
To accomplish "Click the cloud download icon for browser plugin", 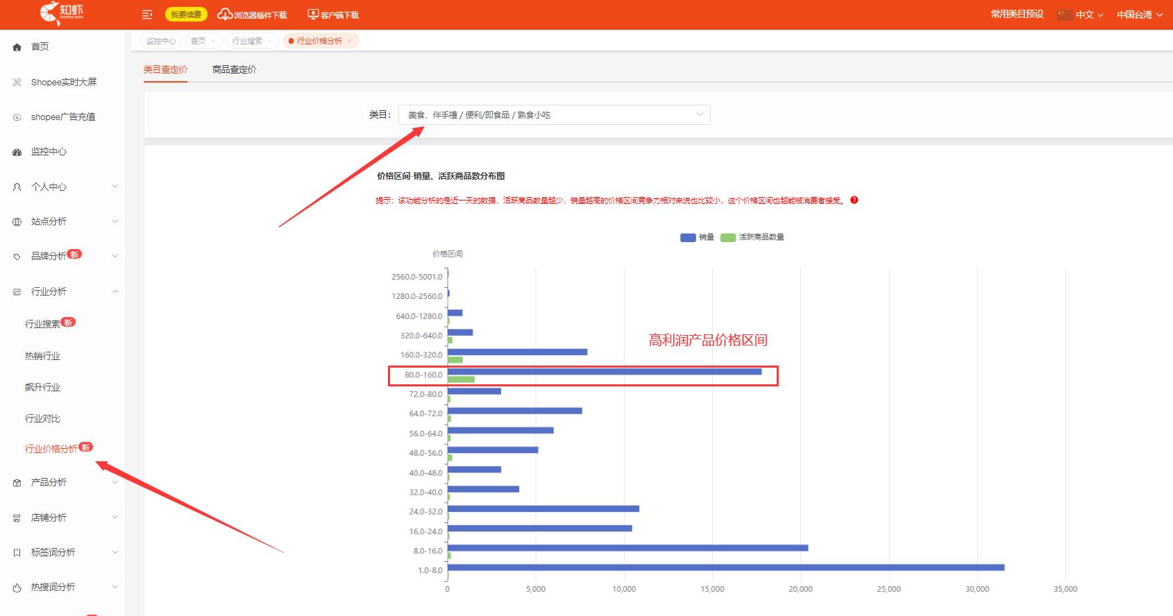I will 225,15.
